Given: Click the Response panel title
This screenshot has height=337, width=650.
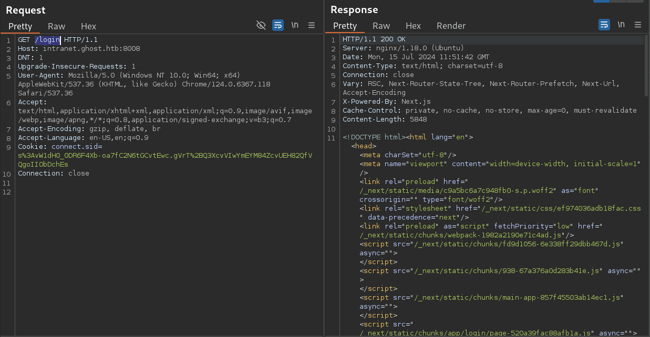Looking at the screenshot, I should pyautogui.click(x=354, y=9).
